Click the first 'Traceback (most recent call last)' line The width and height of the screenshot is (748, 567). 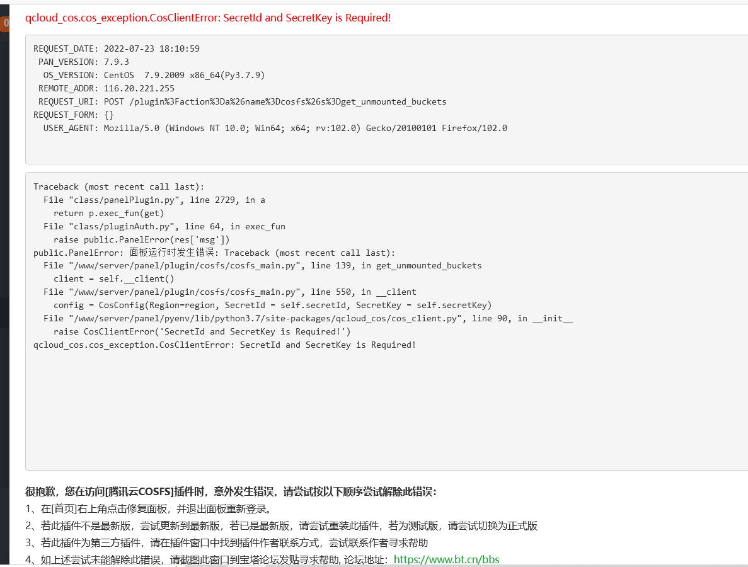118,187
